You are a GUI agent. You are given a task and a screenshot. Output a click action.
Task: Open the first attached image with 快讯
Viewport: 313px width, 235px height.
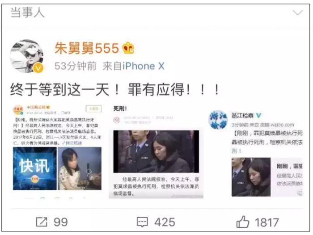[57, 151]
